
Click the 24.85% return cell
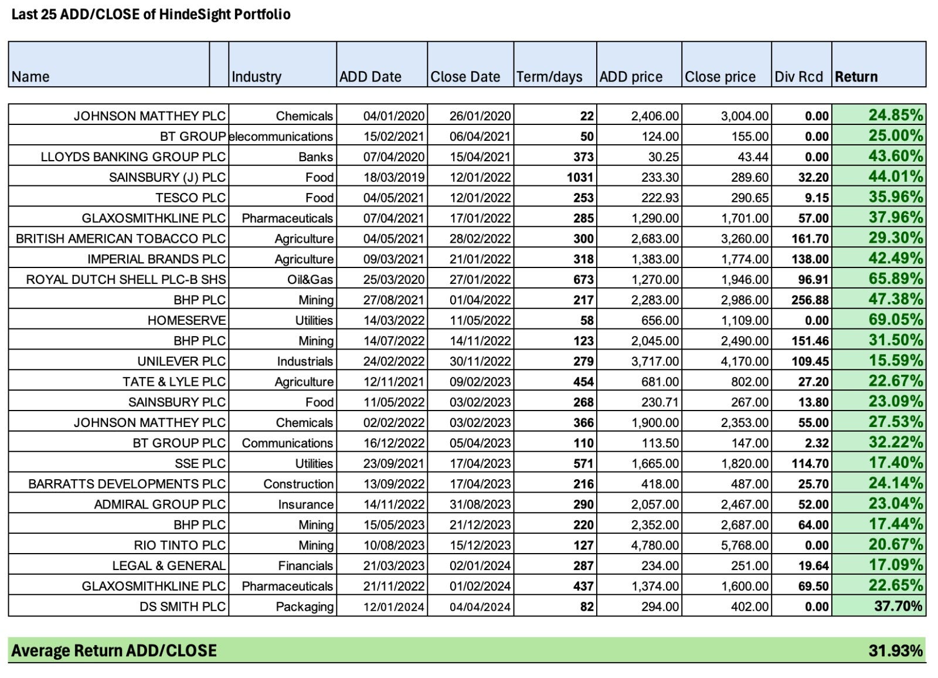[x=879, y=116]
